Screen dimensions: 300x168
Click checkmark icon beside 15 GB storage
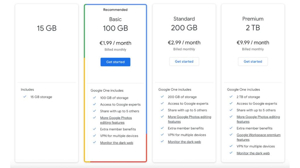[25, 97]
